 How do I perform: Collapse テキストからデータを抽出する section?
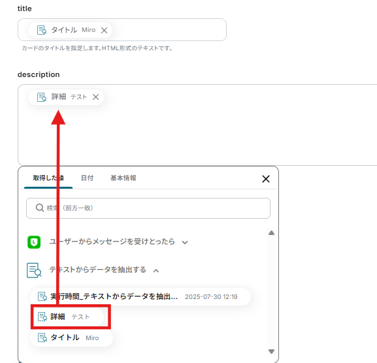click(156, 270)
